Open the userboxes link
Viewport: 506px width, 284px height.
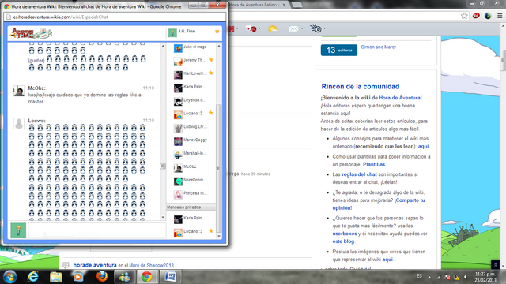[345, 234]
